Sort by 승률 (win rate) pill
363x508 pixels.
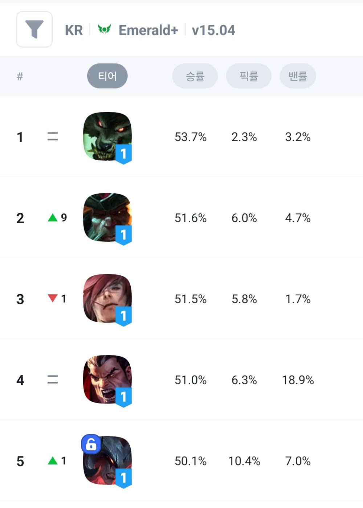tap(195, 76)
